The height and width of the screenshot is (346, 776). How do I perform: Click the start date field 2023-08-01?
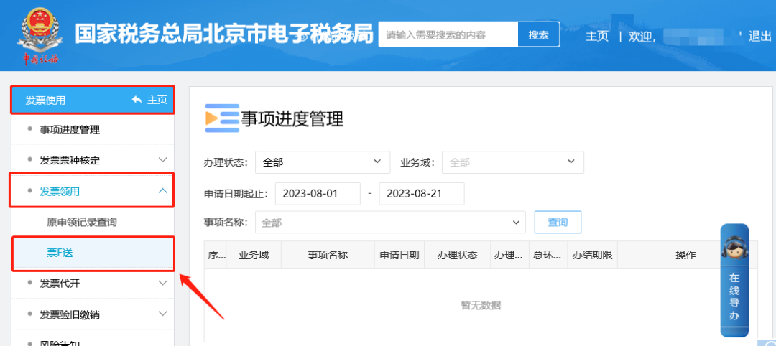point(318,194)
